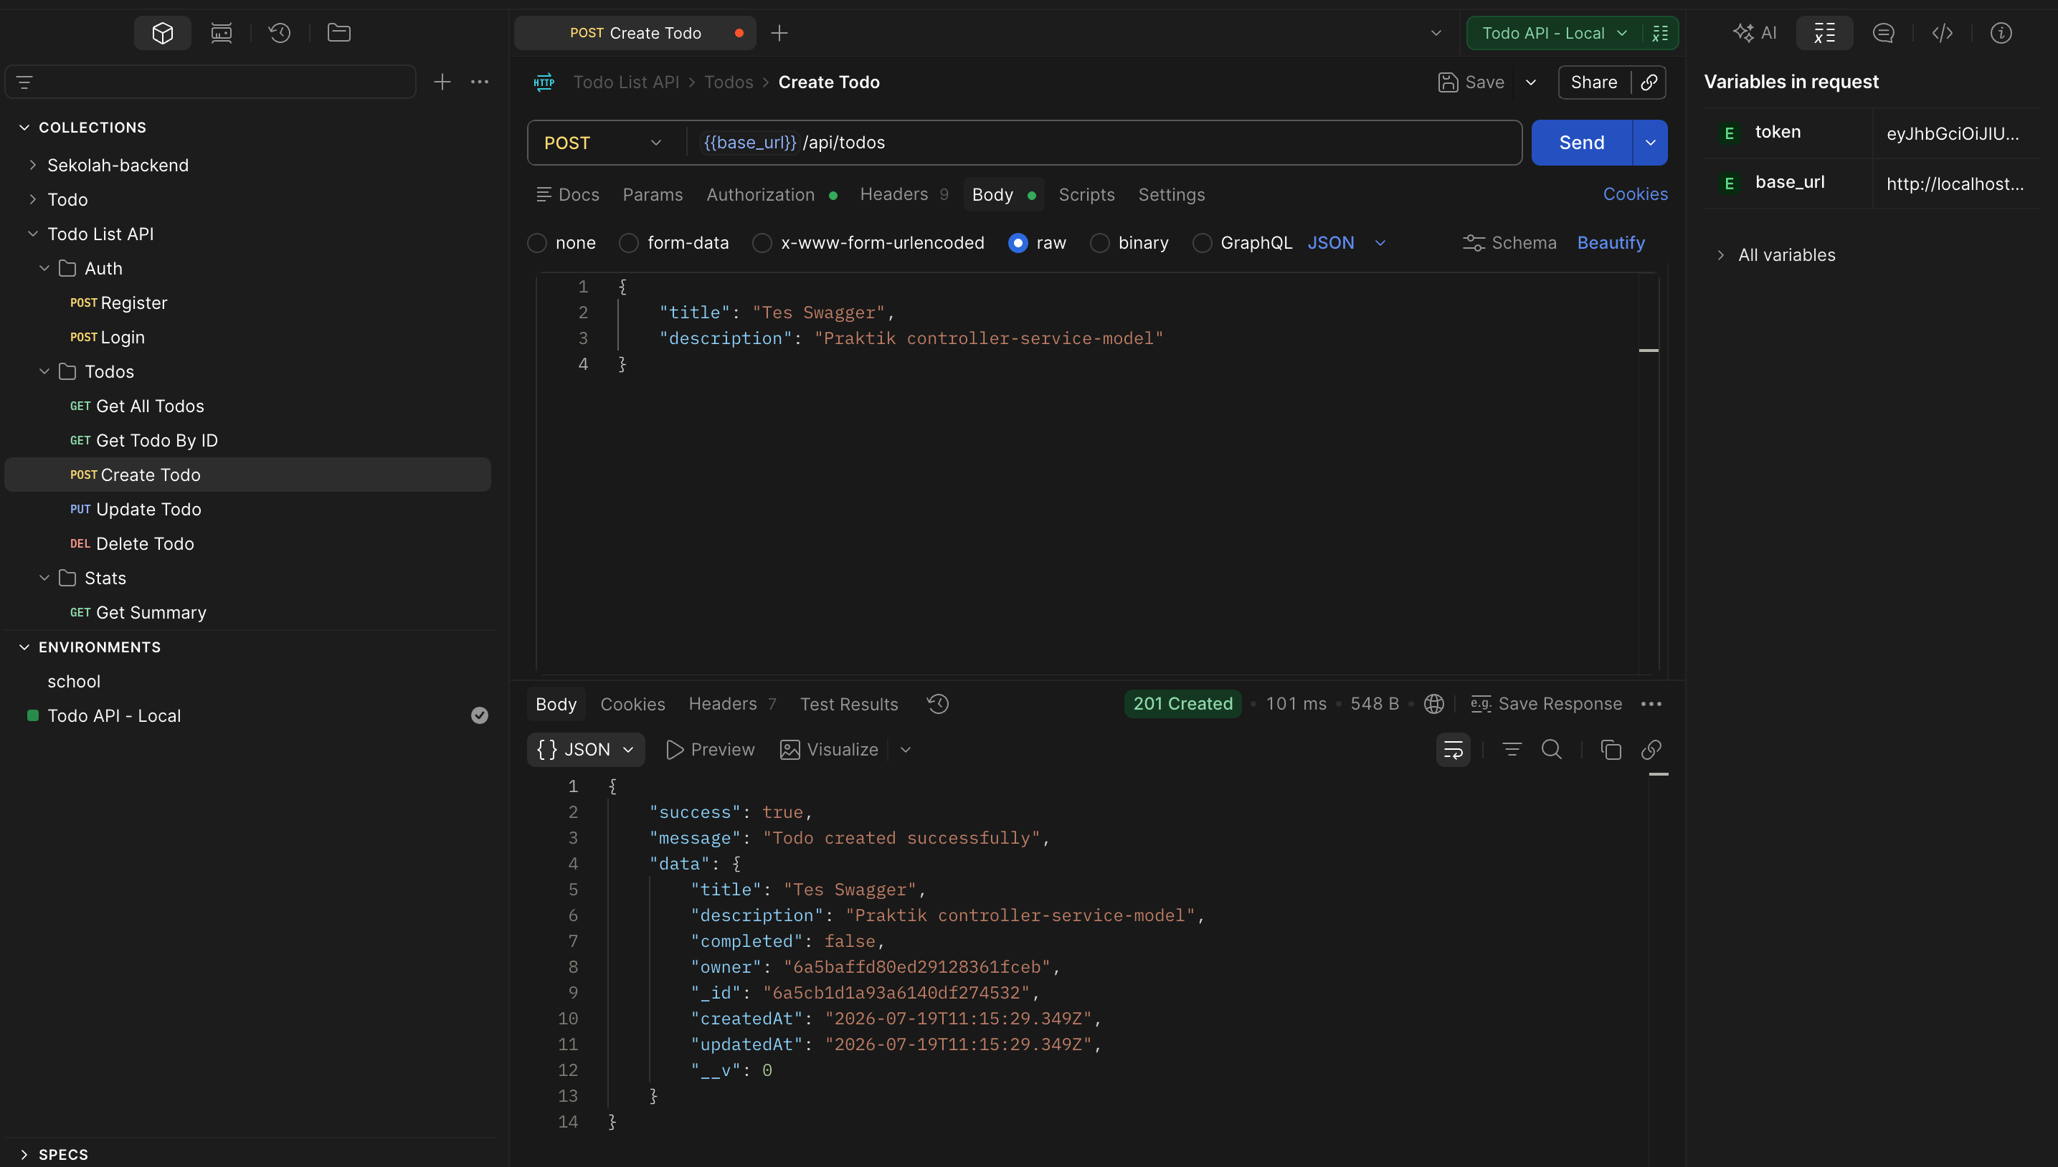Click the response link icon
The height and width of the screenshot is (1167, 2058).
click(1651, 749)
